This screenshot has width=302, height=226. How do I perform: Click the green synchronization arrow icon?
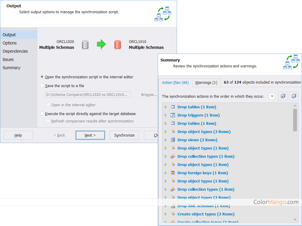pos(101,44)
